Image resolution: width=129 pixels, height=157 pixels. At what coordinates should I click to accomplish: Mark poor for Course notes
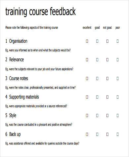[117, 78]
